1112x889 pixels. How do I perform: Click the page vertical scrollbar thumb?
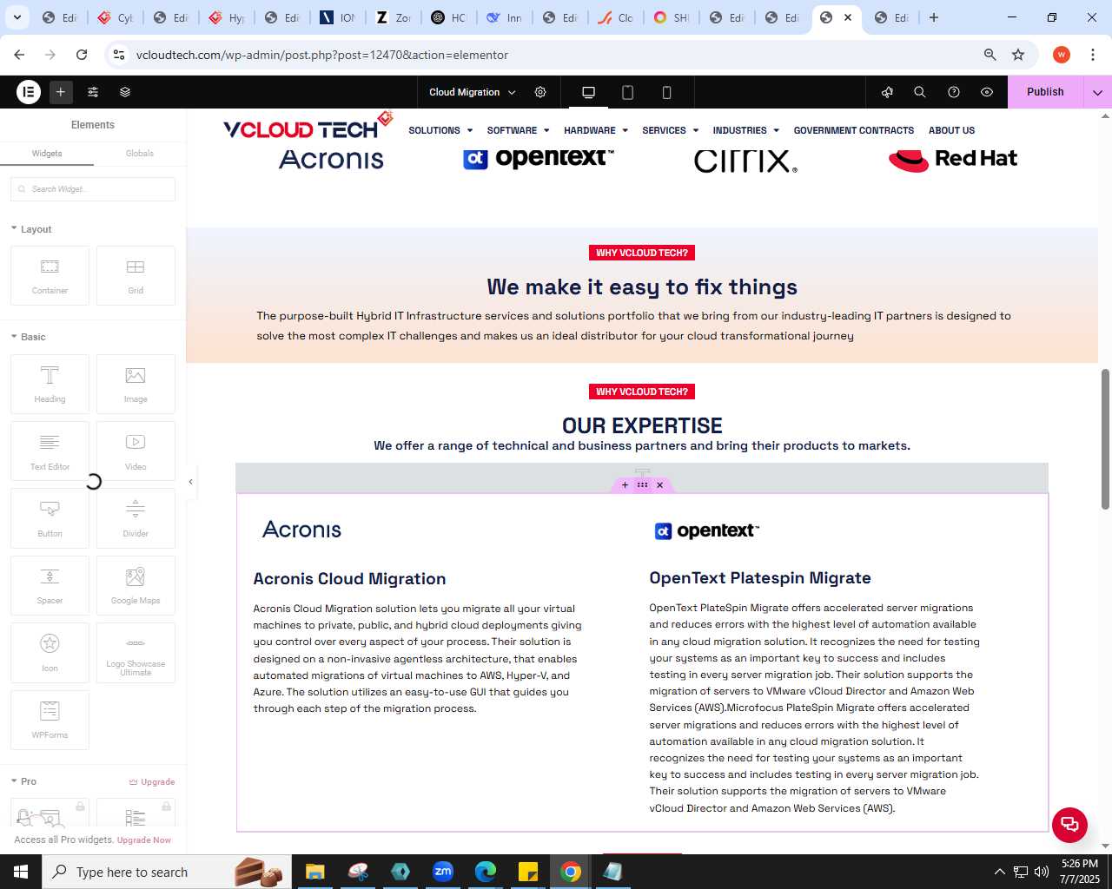tap(1105, 439)
